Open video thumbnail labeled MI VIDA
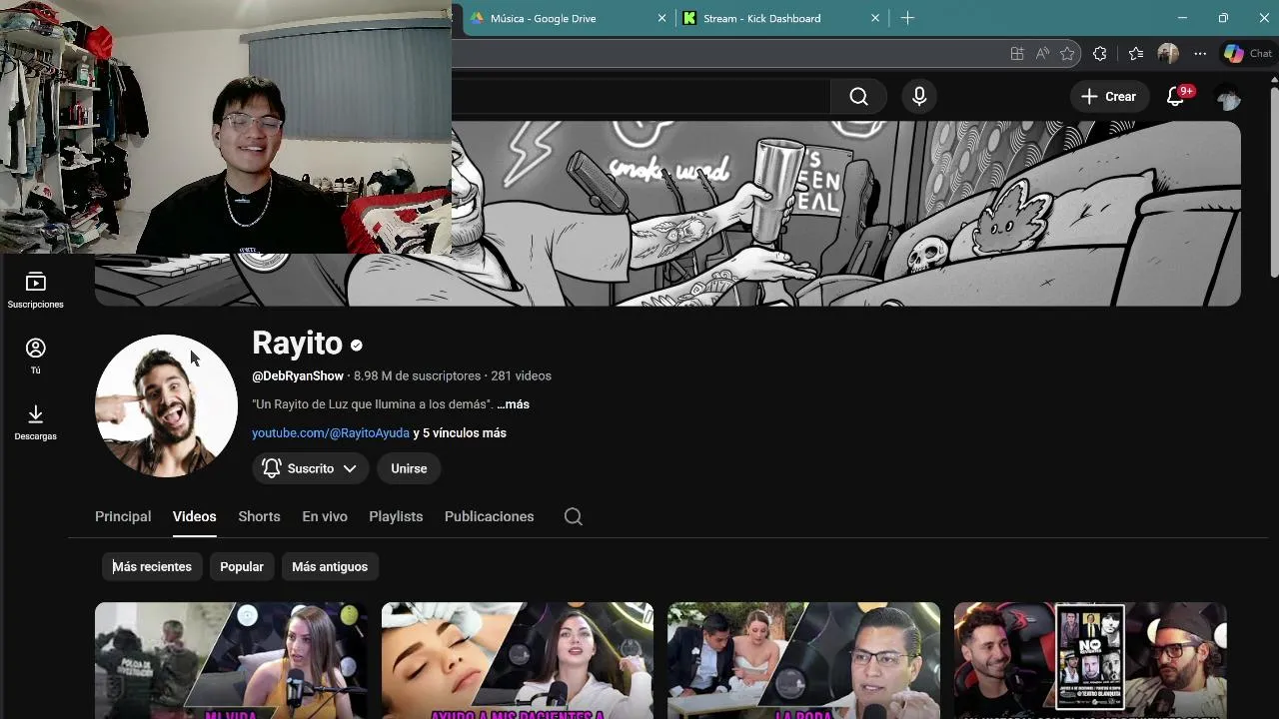Image resolution: width=1279 pixels, height=719 pixels. click(231, 660)
